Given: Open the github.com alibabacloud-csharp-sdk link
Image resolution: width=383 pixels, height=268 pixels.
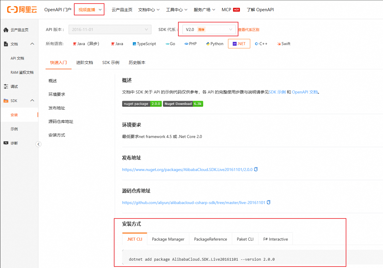Looking at the screenshot, I should point(194,203).
